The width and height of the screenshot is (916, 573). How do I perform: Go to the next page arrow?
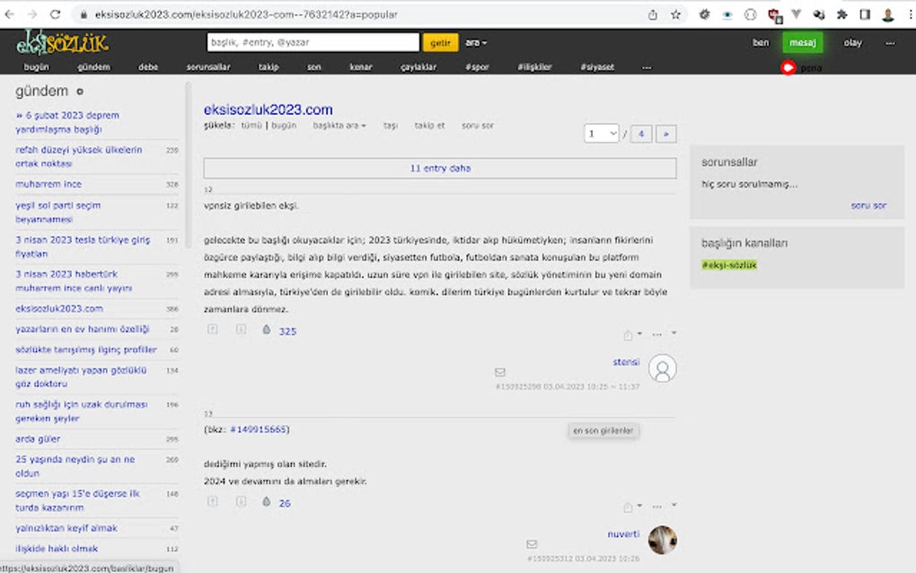click(x=666, y=134)
